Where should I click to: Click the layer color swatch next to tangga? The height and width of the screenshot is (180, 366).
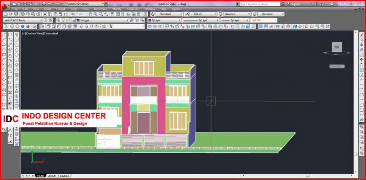[78, 20]
